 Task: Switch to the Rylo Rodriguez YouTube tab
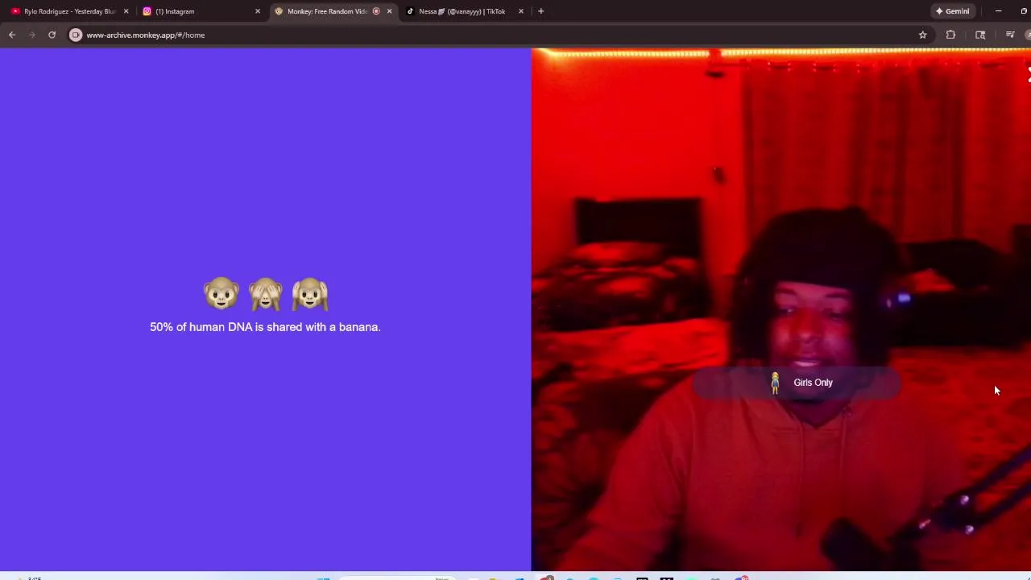point(68,11)
